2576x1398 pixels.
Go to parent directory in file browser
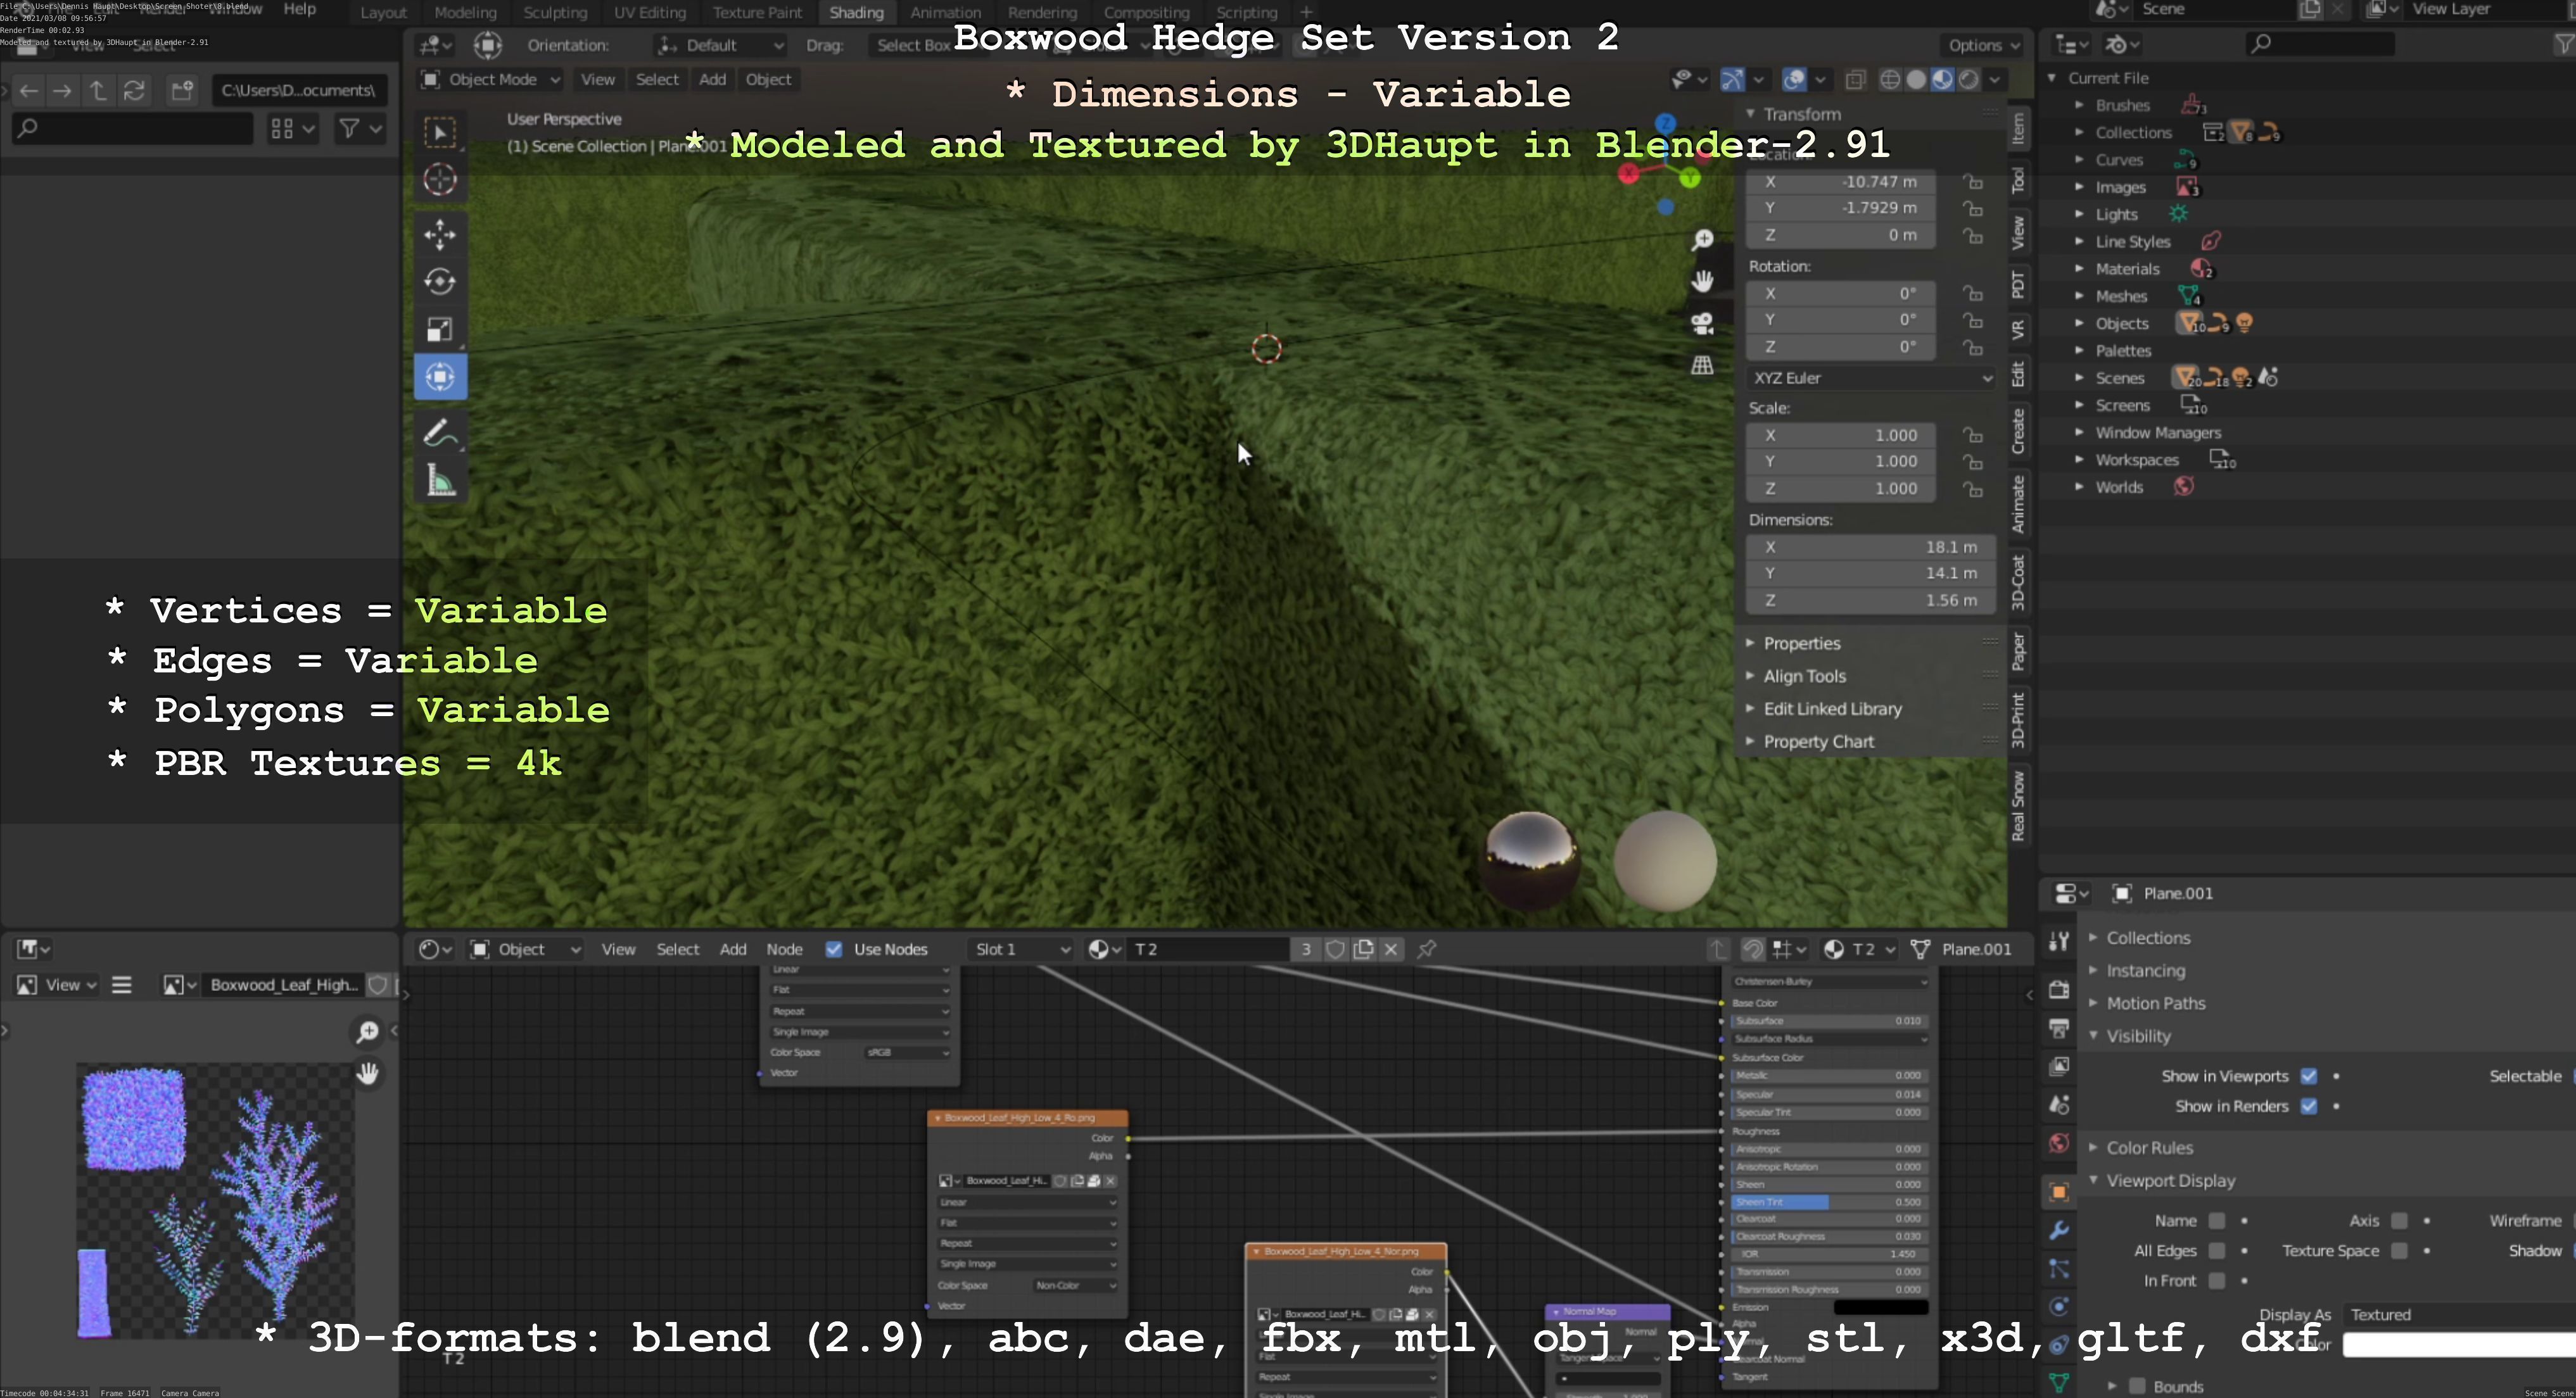click(97, 91)
